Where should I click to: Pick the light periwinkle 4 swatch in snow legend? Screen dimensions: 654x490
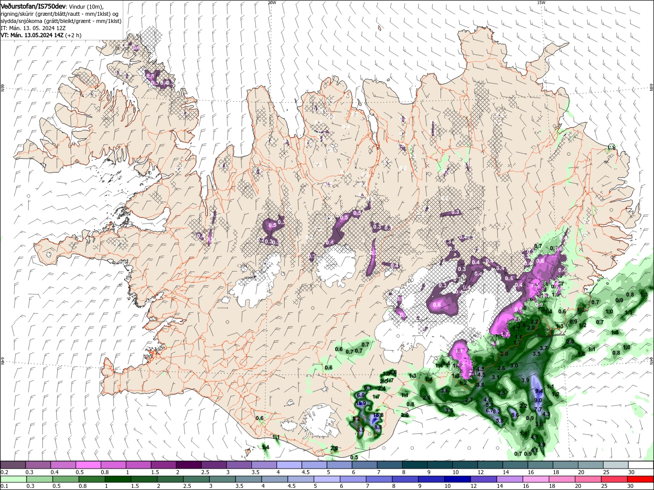[x=288, y=465]
